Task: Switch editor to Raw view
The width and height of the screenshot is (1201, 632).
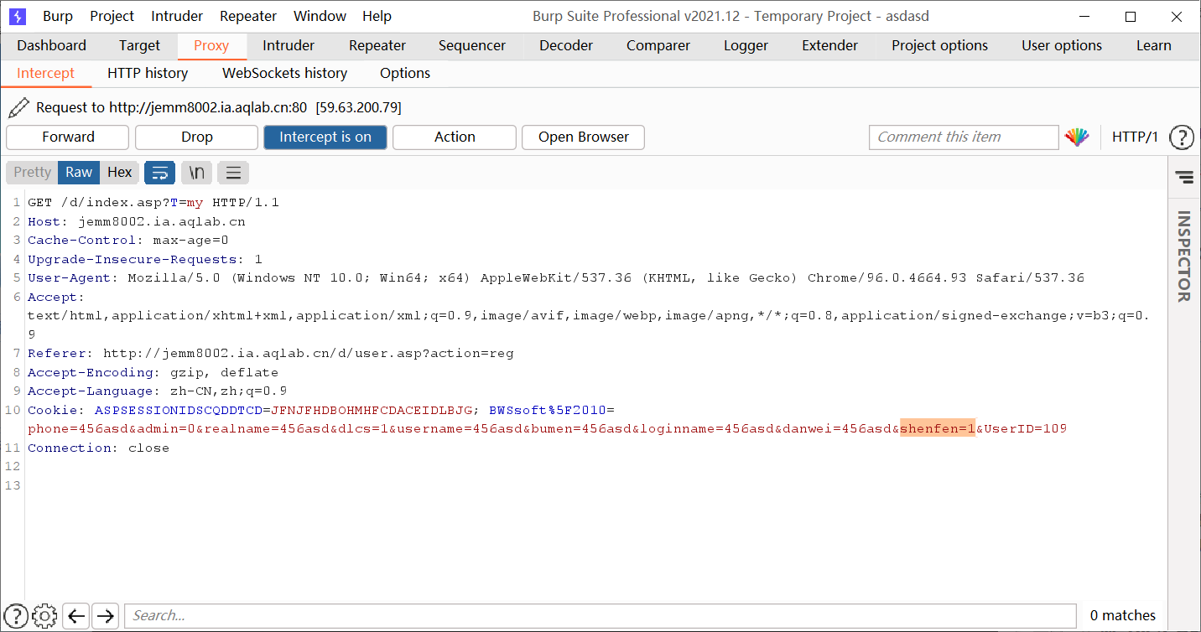Action: point(79,172)
